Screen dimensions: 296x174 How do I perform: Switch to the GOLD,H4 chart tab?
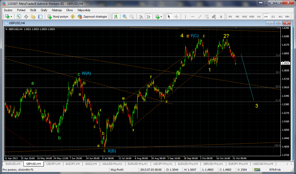91,164
